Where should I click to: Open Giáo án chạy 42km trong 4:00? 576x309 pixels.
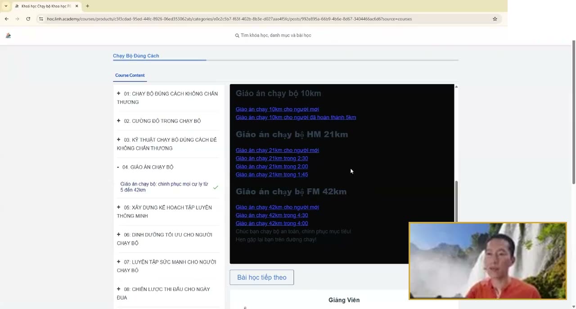[272, 223]
